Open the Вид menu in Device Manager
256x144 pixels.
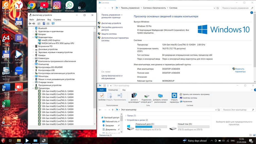pyautogui.click(x=49, y=20)
